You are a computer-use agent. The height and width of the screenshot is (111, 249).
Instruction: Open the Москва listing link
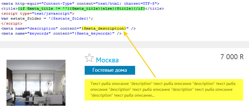coord(107,60)
